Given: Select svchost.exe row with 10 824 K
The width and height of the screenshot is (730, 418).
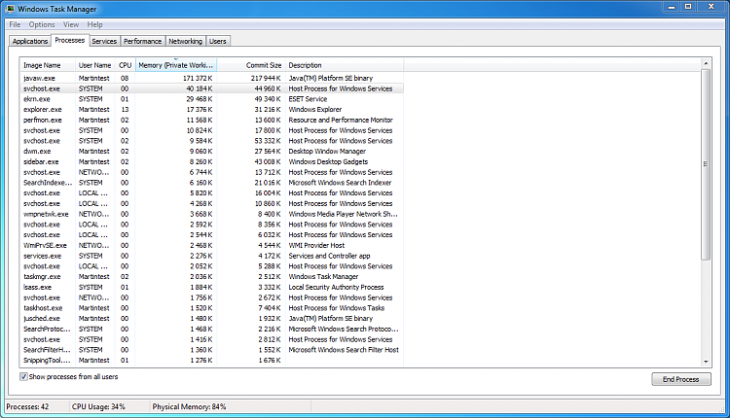Looking at the screenshot, I should tap(212, 130).
